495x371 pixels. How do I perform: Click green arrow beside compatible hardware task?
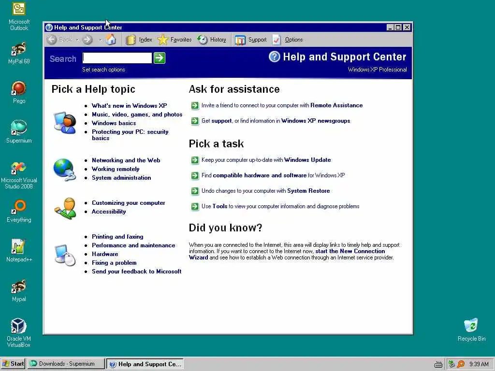click(195, 175)
